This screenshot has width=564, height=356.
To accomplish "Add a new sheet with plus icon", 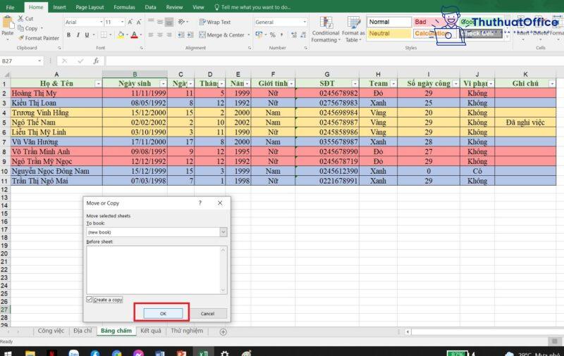I will click(x=223, y=332).
